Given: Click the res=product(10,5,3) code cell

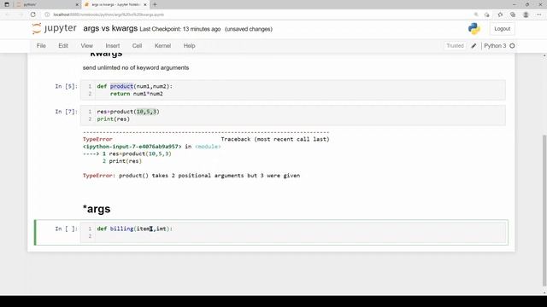Looking at the screenshot, I should click(x=292, y=115).
